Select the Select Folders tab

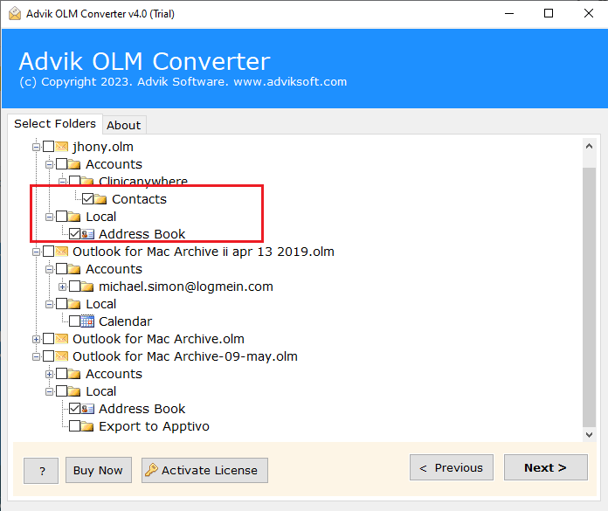click(55, 124)
